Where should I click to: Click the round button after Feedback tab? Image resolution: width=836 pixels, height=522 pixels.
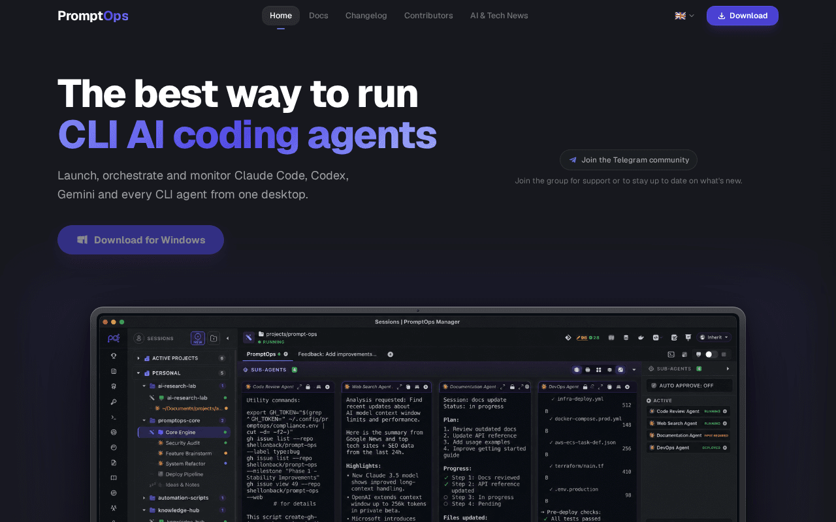(x=391, y=354)
